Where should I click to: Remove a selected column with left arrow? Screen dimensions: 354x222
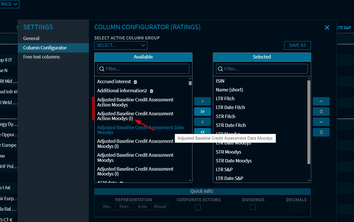click(x=202, y=122)
